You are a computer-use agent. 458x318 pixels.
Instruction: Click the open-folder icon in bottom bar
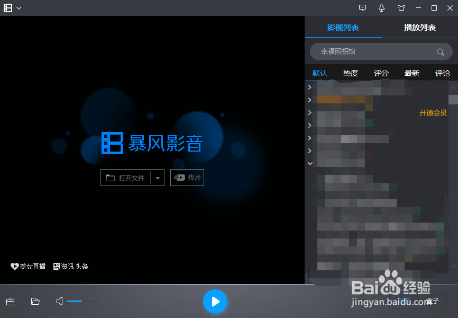pyautogui.click(x=35, y=302)
